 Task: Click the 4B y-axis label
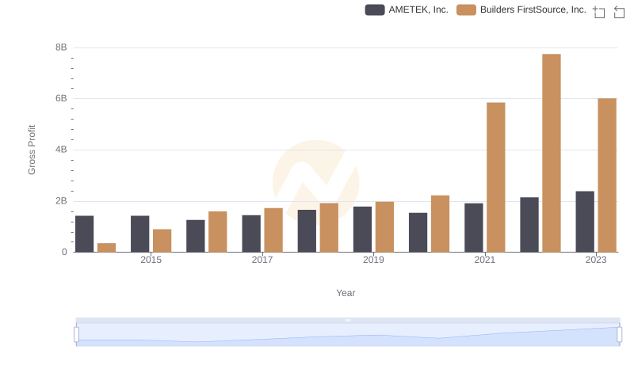pos(61,150)
